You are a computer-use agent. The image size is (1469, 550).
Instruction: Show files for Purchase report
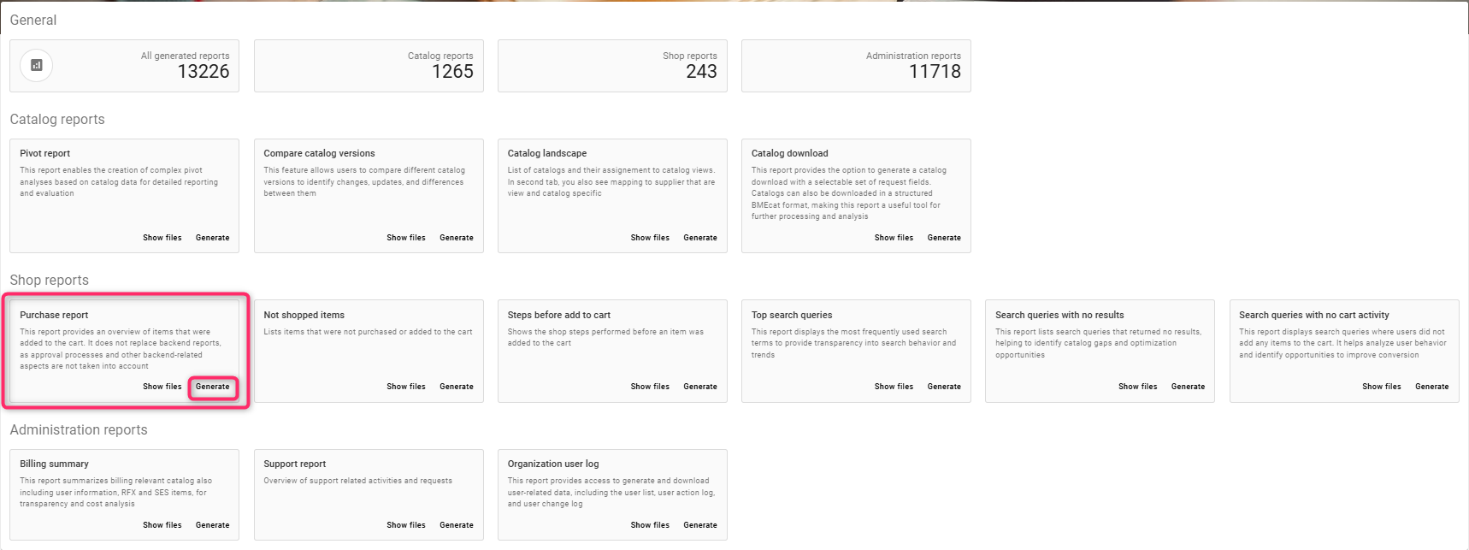(162, 387)
